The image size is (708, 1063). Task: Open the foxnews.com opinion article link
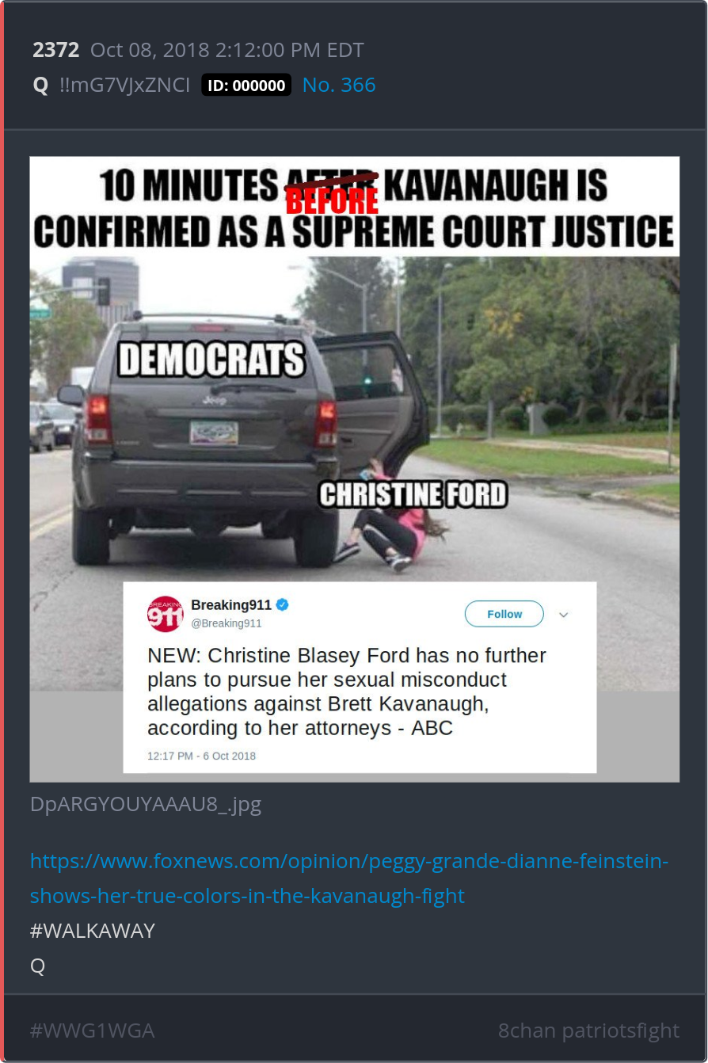tap(349, 878)
